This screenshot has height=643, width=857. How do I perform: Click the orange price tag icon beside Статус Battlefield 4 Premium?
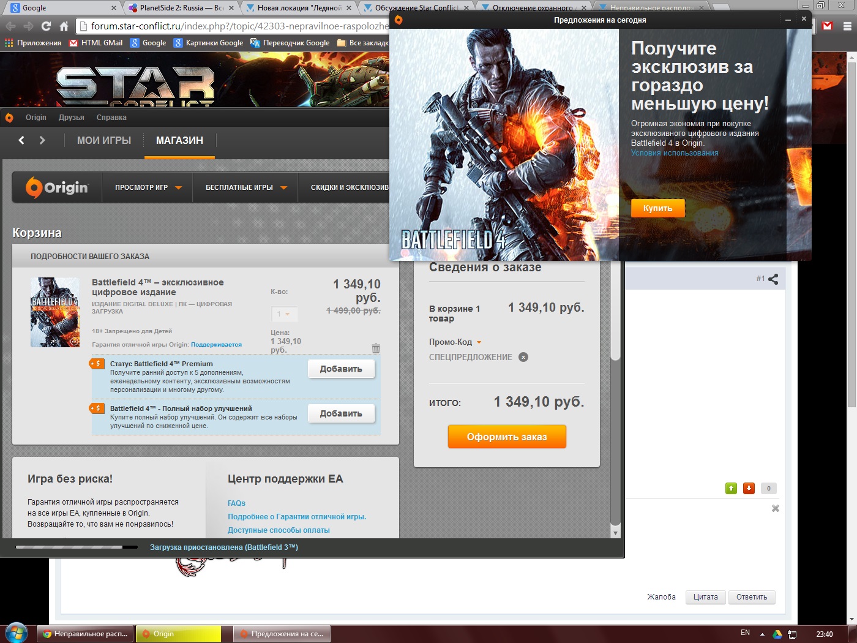97,364
